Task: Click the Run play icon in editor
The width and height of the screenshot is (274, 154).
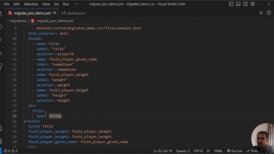Action: click(261, 13)
